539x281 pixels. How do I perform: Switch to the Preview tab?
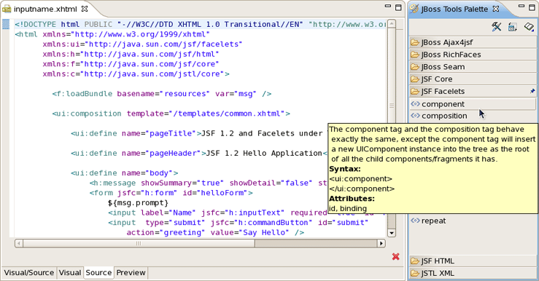coord(131,272)
